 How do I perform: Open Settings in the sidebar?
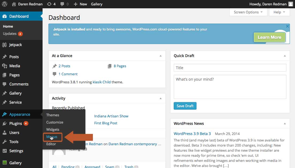coord(16,151)
